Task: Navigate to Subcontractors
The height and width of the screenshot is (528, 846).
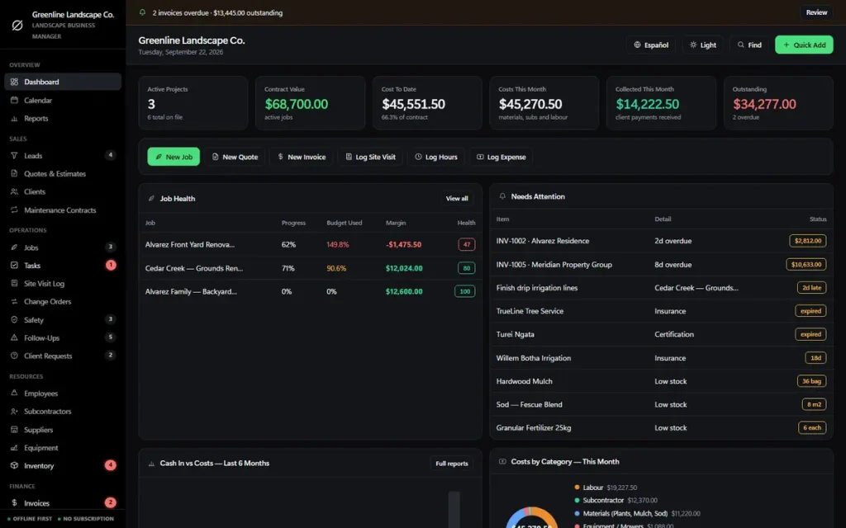Action: [x=63, y=412]
